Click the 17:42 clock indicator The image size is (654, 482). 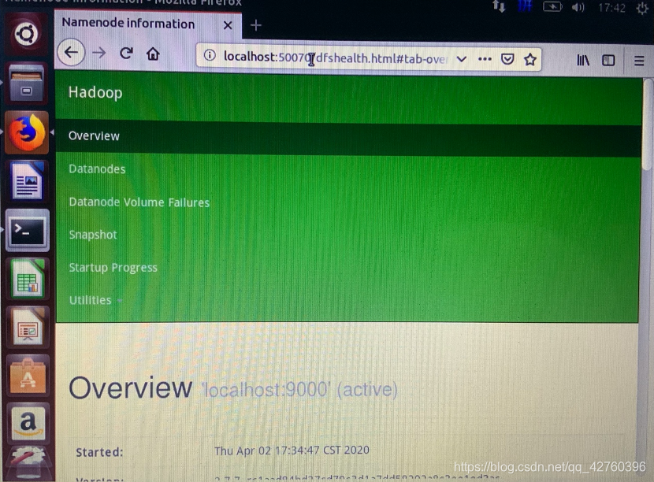pos(611,8)
